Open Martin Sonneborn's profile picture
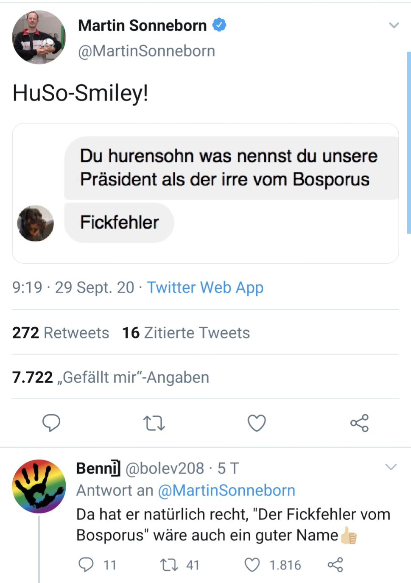Viewport: 411px width, 583px height. tap(39, 37)
